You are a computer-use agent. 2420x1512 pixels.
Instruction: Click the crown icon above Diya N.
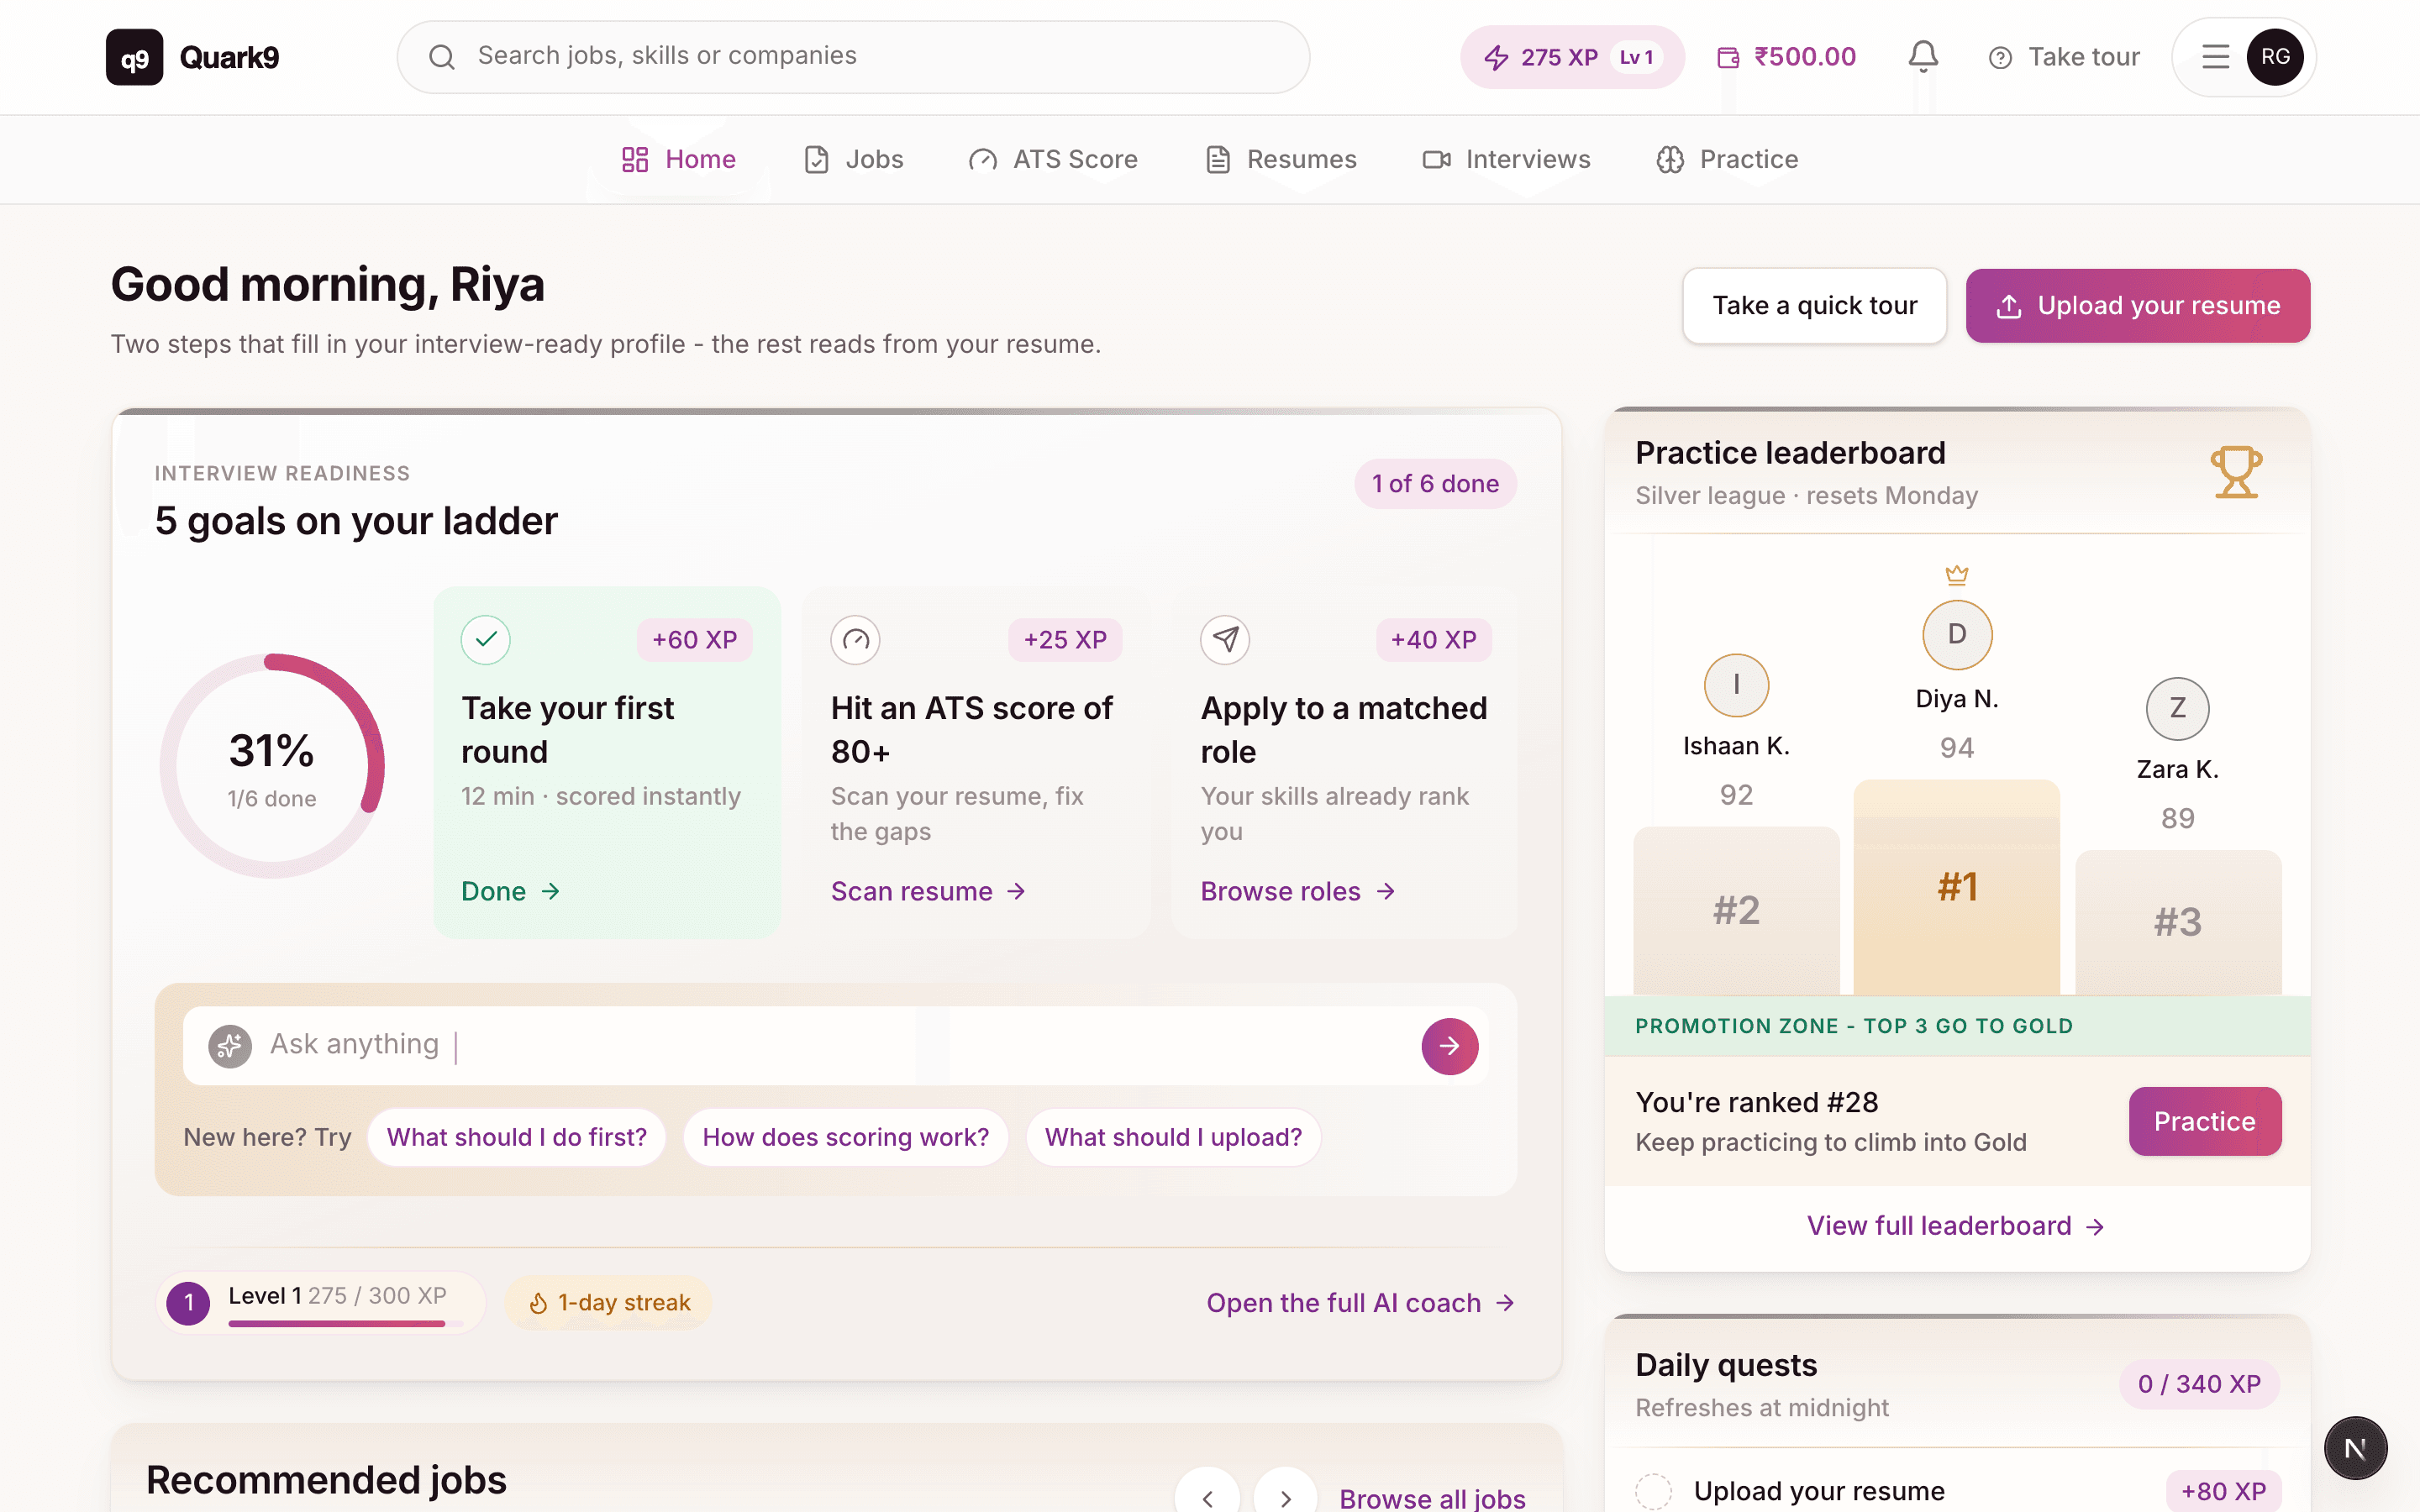tap(1957, 575)
